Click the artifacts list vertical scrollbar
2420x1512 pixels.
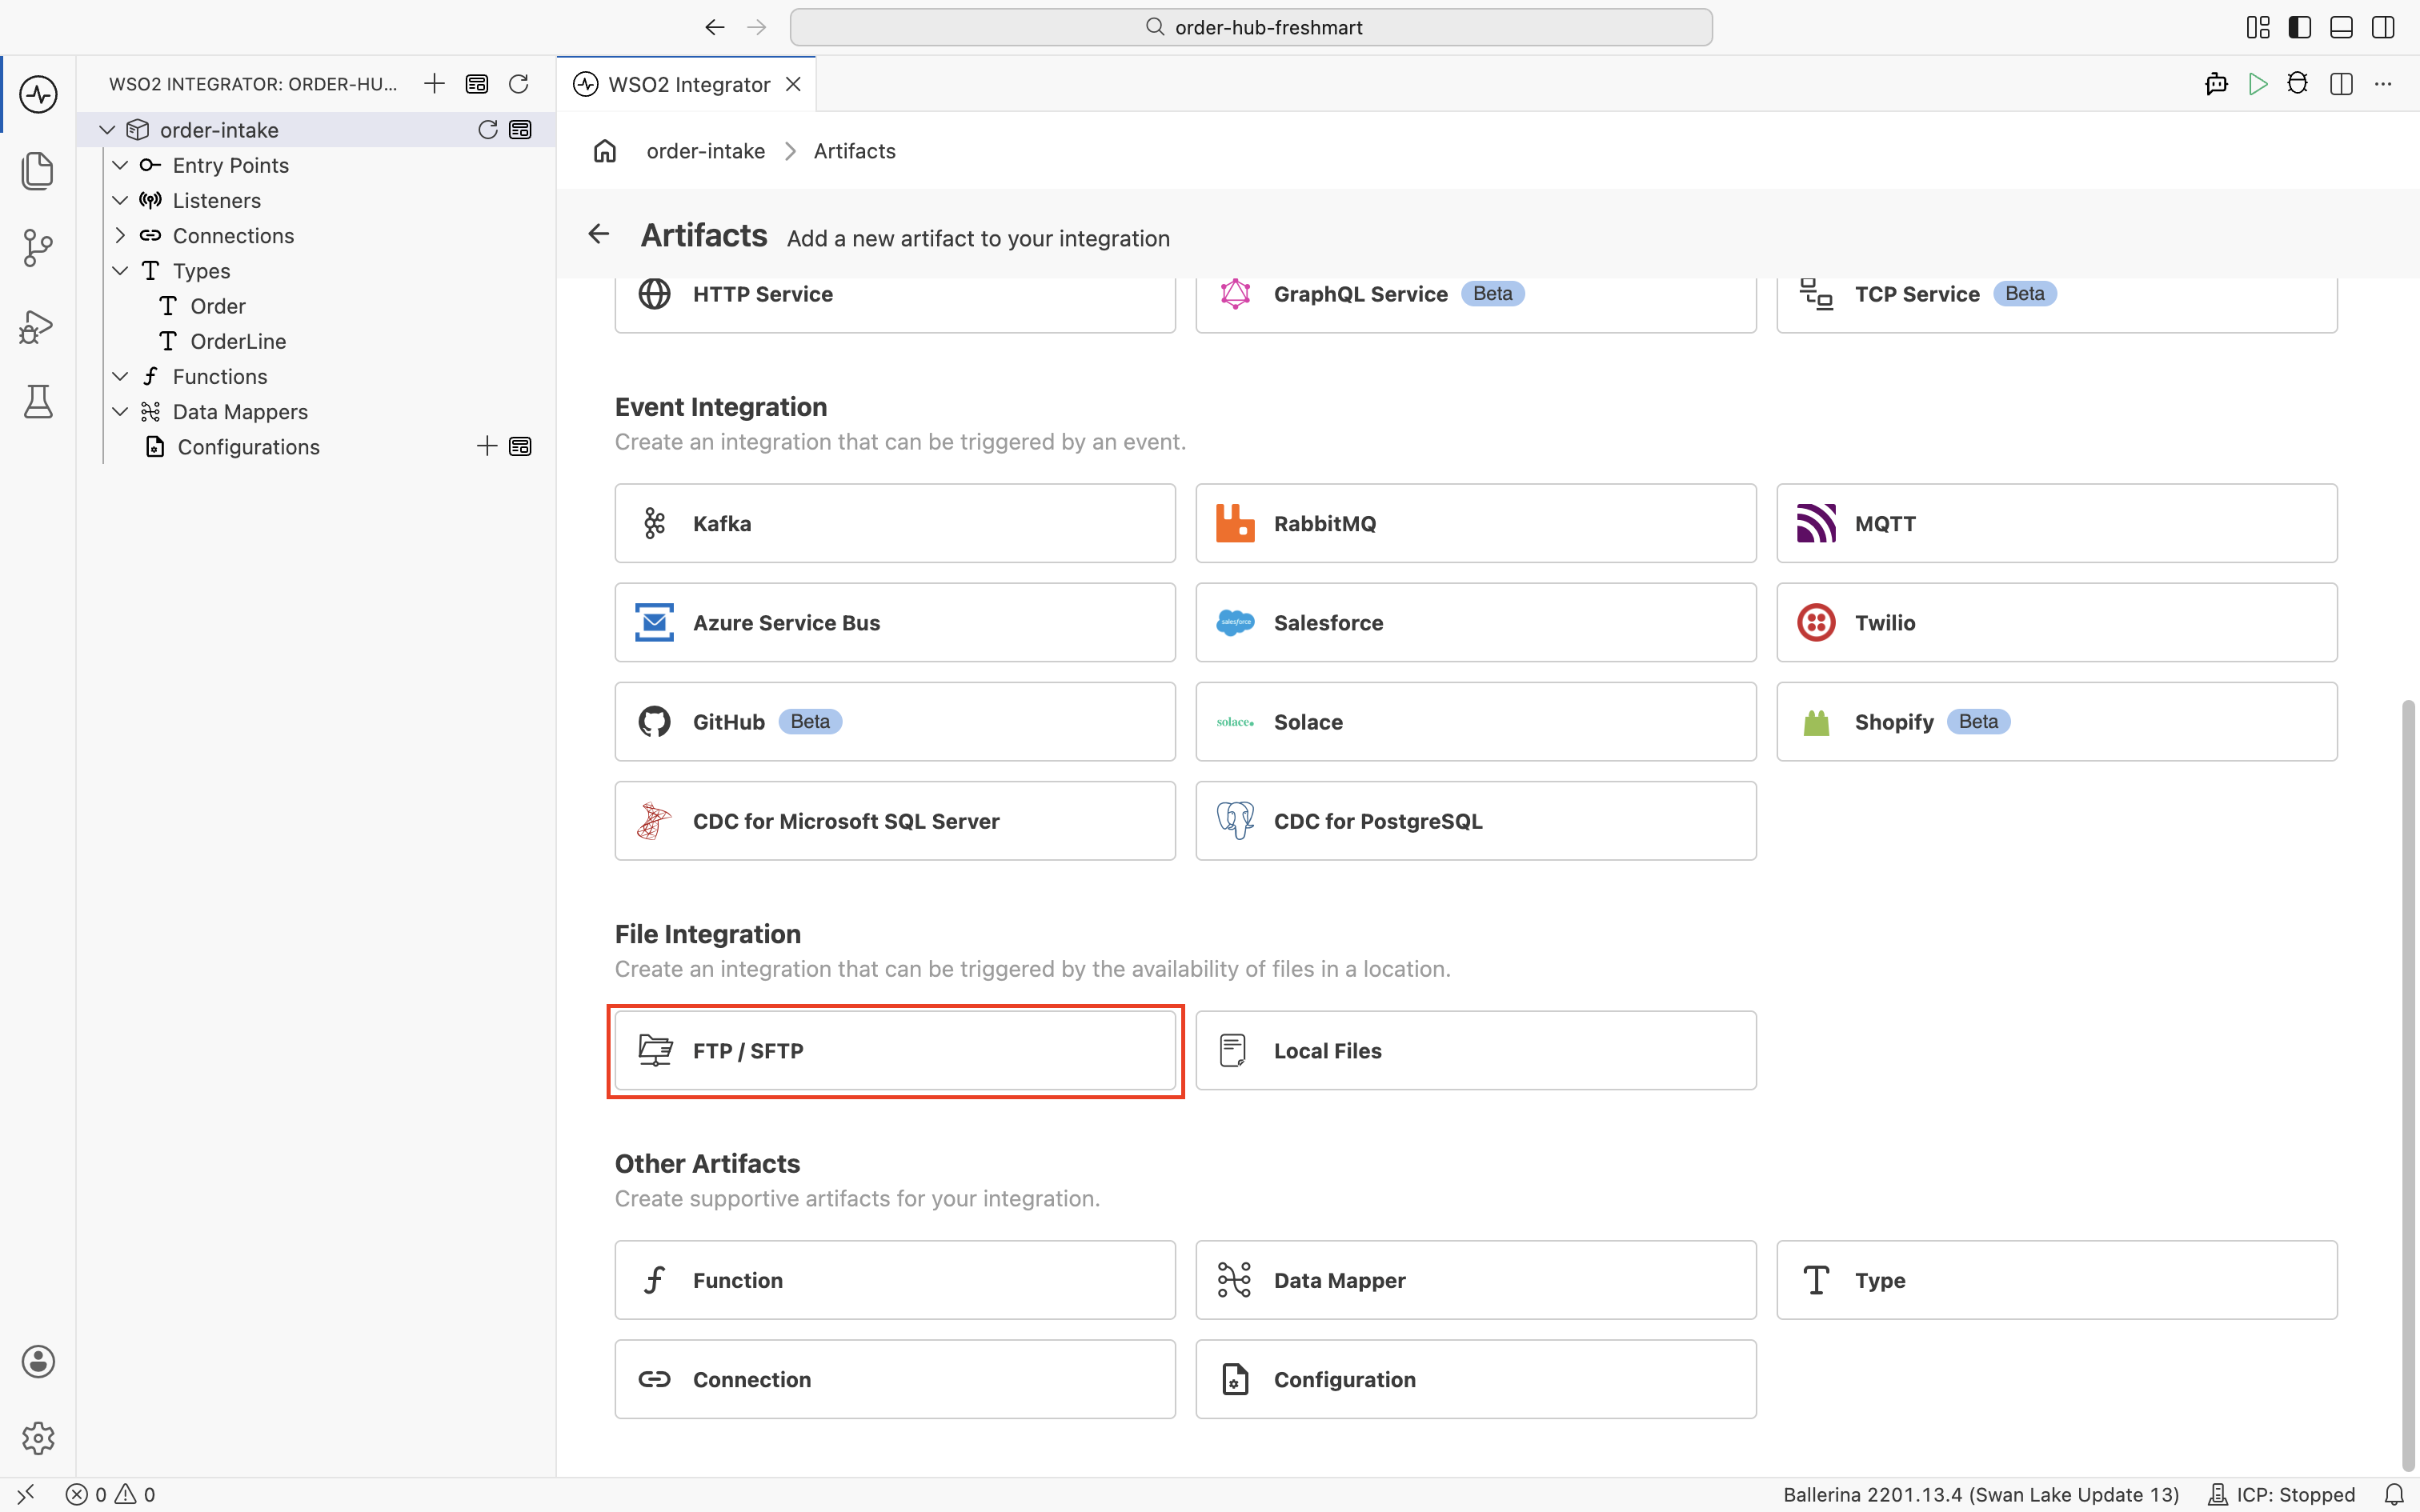click(x=2409, y=1085)
